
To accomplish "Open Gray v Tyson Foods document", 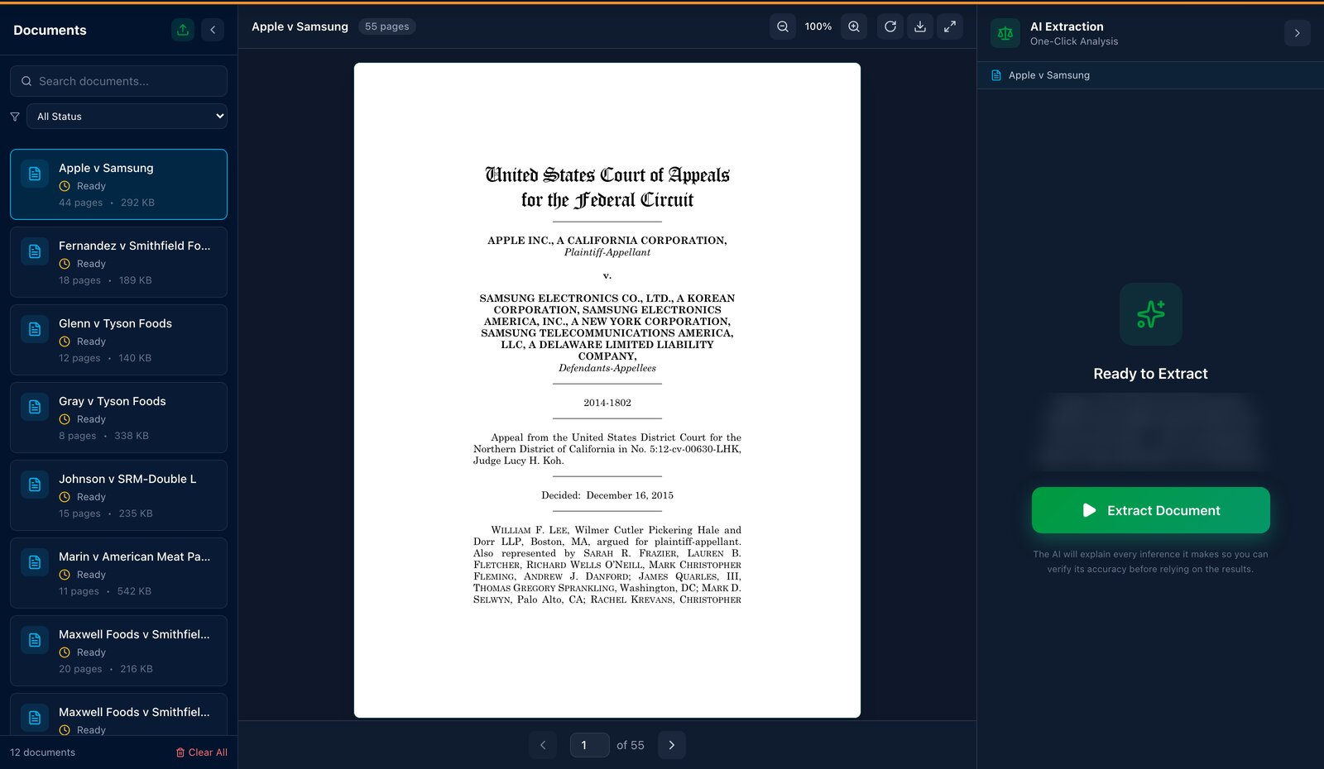I will 118,418.
